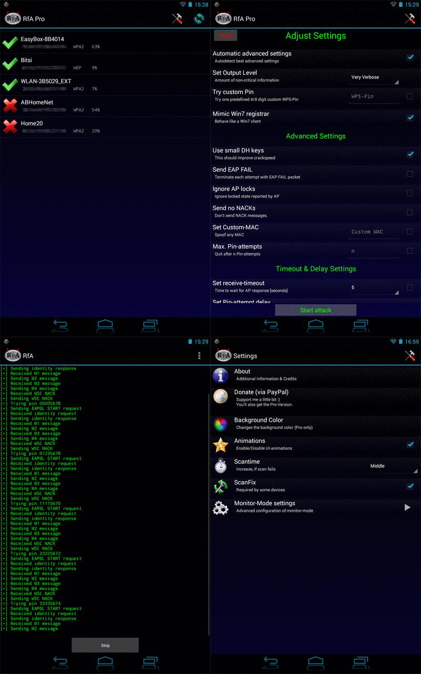Toggle the ScanFix checkbox
The height and width of the screenshot is (674, 421).
[x=410, y=487]
